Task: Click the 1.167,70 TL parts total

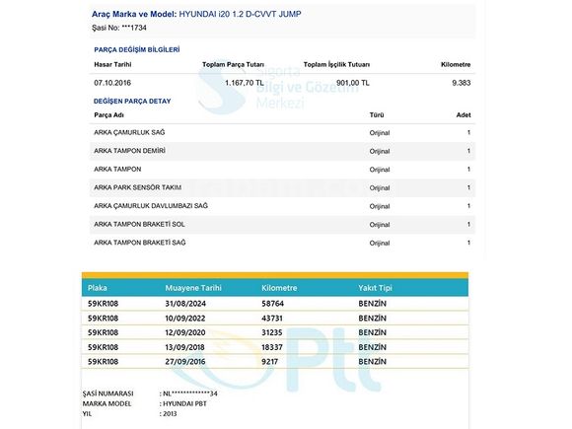Action: 244,83
